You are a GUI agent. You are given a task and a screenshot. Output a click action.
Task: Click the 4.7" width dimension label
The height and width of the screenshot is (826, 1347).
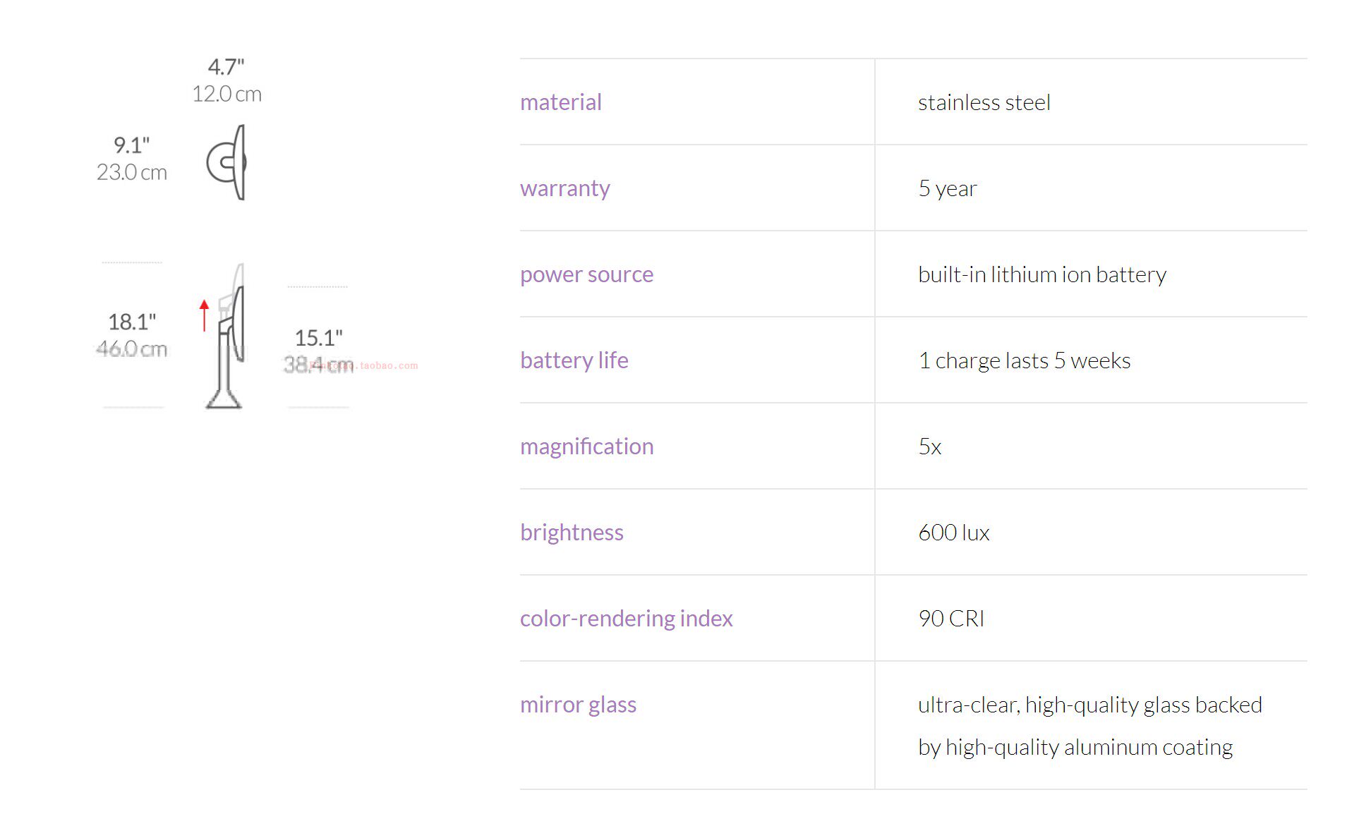pos(226,67)
